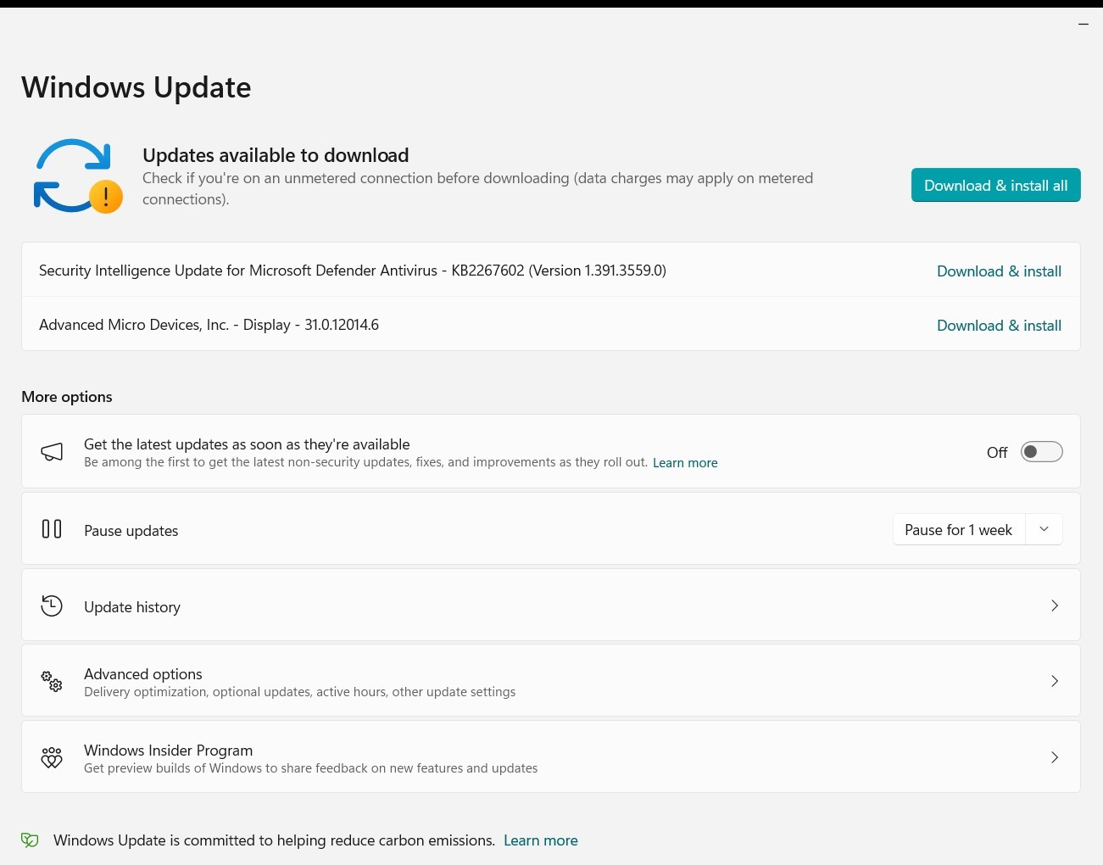Click the clock icon for Update history
This screenshot has height=865, width=1103.
52,605
